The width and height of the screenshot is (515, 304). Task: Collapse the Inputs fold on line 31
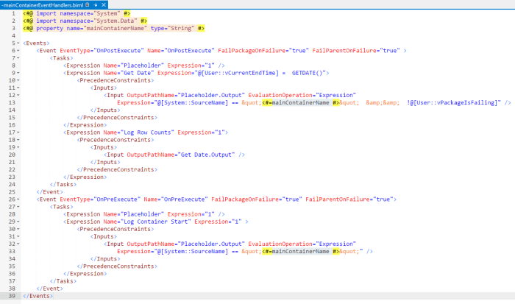pyautogui.click(x=18, y=236)
